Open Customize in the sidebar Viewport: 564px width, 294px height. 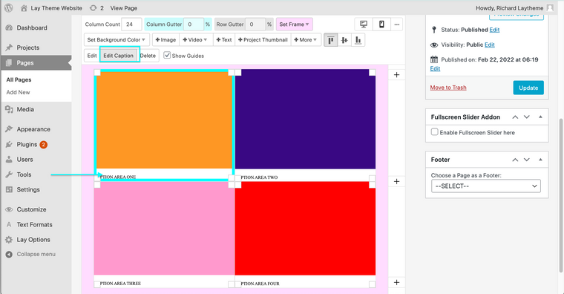31,209
